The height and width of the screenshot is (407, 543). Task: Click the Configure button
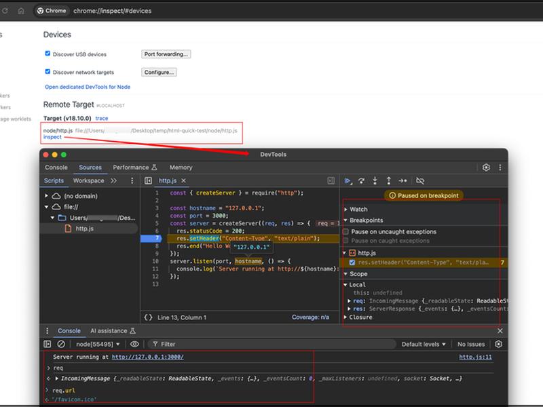(159, 72)
